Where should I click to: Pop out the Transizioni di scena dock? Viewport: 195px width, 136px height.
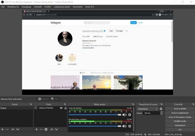pyautogui.click(x=161, y=104)
